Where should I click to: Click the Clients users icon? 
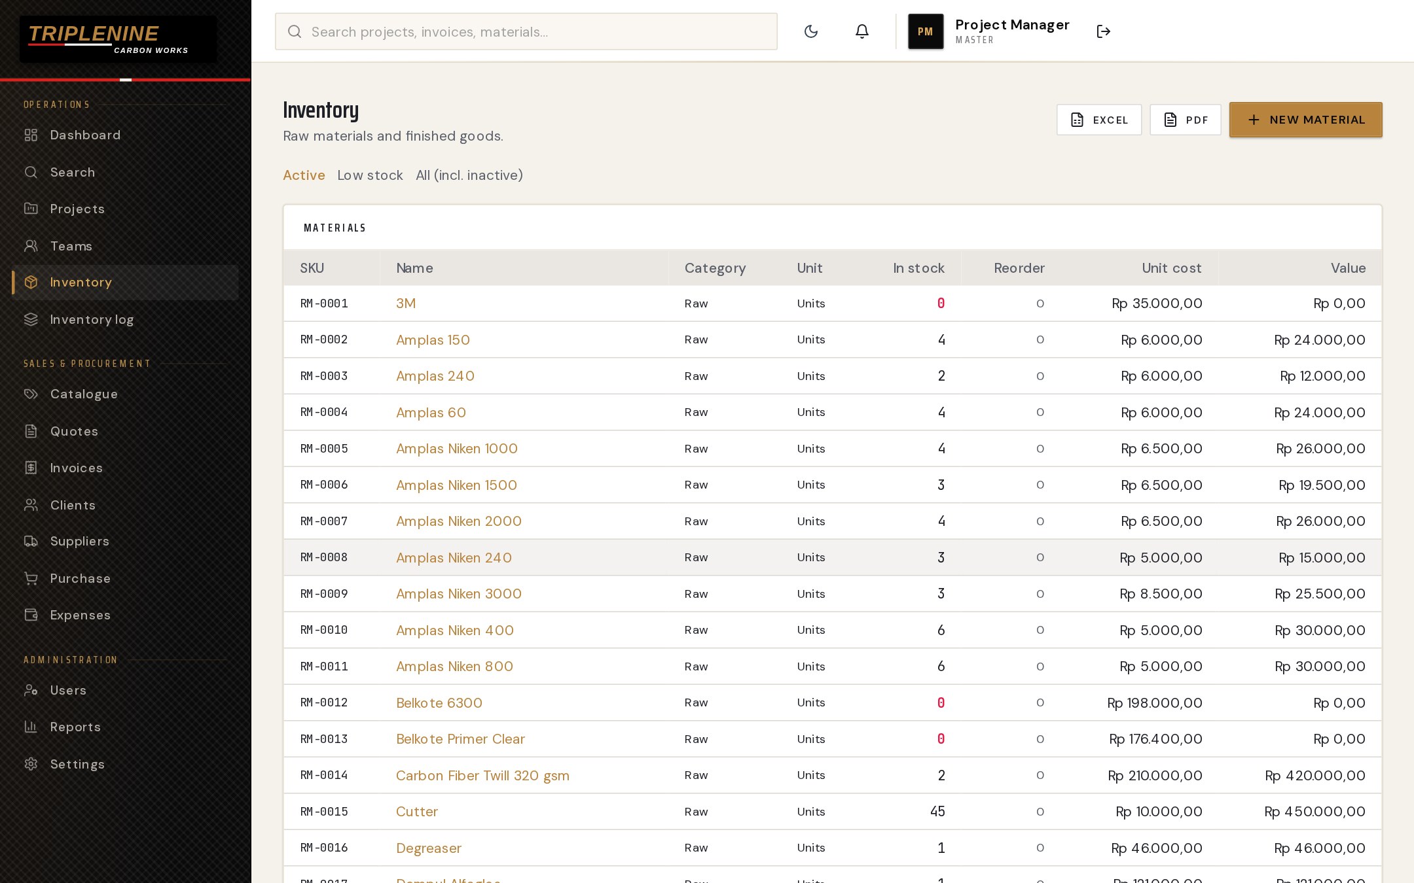click(31, 505)
